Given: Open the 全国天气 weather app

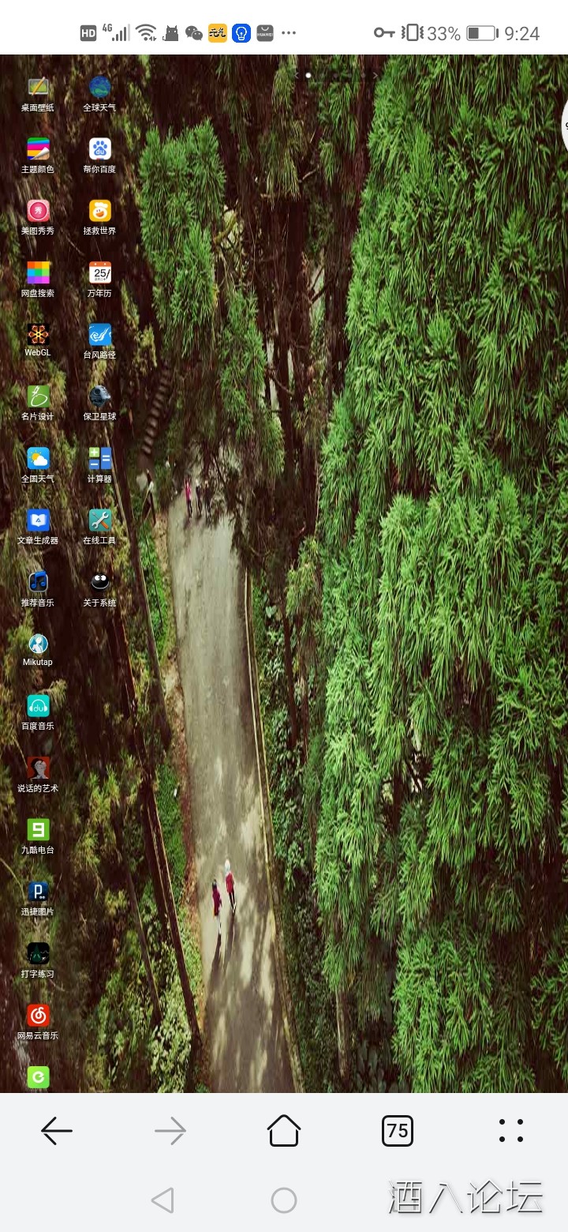Looking at the screenshot, I should click(x=38, y=459).
